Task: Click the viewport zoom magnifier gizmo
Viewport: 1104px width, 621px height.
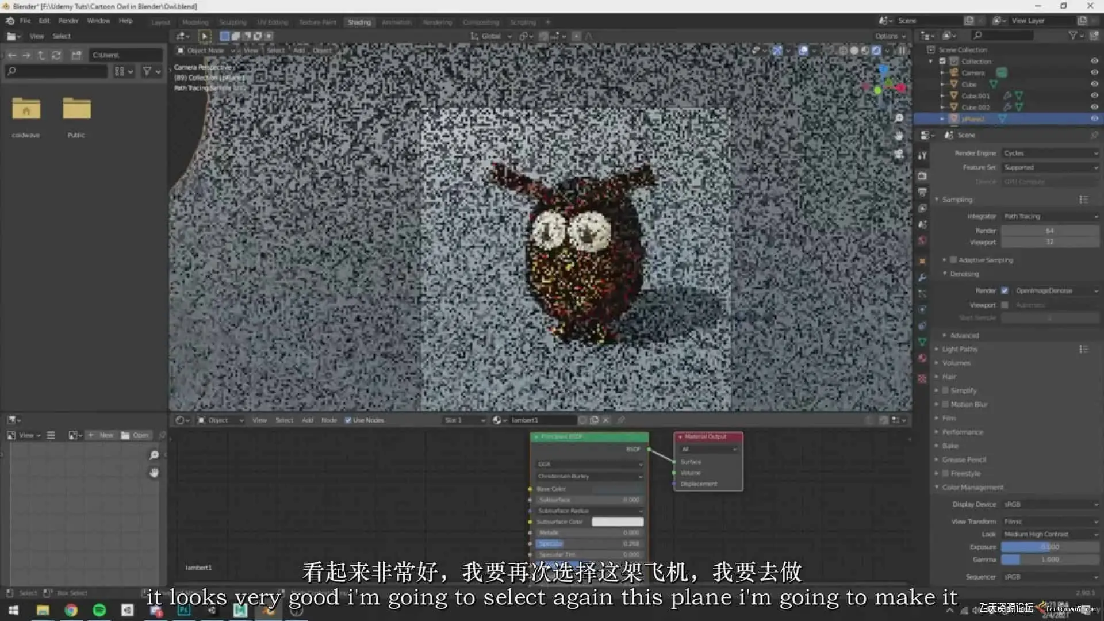Action: (x=899, y=118)
